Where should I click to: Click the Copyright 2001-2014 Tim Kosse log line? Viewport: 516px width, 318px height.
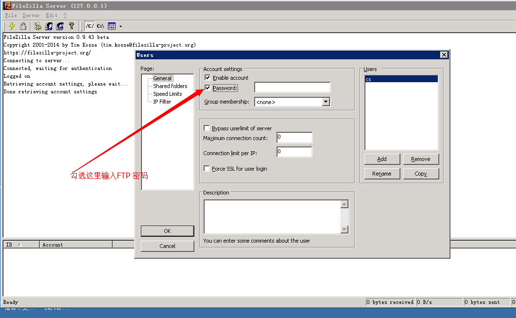coord(100,45)
